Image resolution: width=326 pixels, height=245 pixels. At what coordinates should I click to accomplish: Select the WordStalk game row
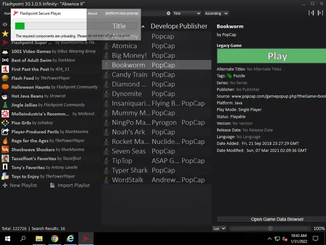click(157, 180)
